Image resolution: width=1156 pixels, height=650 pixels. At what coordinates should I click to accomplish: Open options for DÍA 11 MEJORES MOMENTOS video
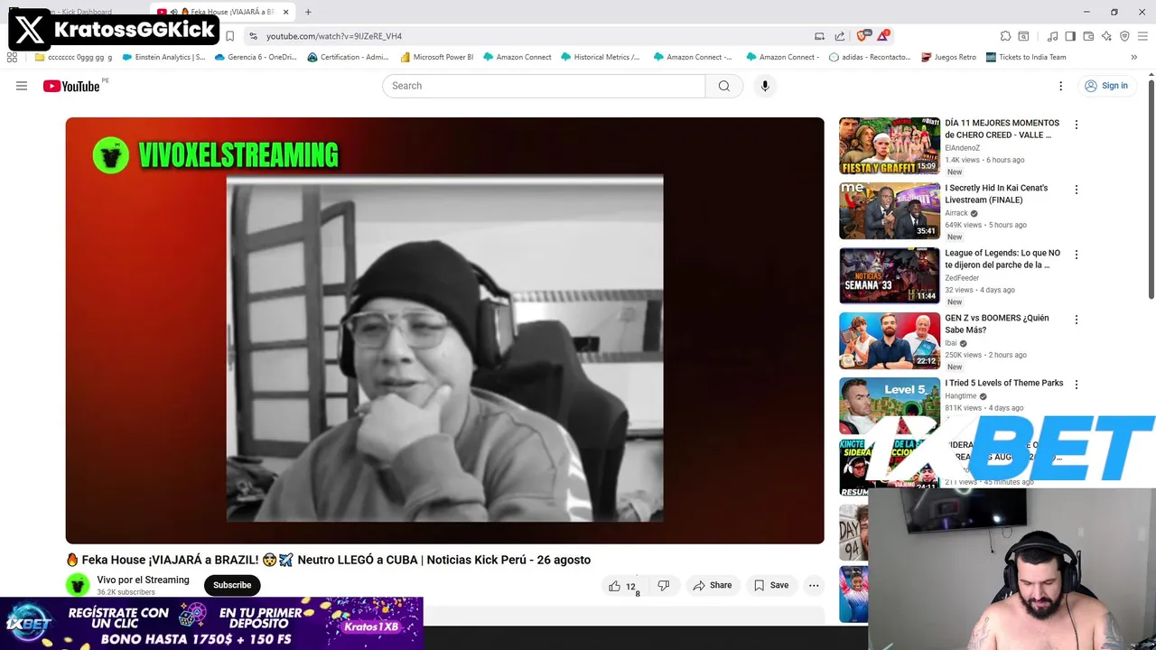pyautogui.click(x=1076, y=125)
